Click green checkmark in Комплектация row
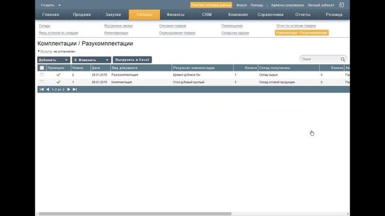Image resolution: width=385 pixels, height=216 pixels. tap(58, 82)
